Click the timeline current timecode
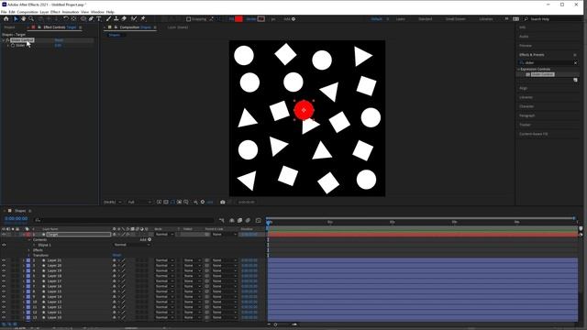Viewport: 587px width, 330px height. 17,219
